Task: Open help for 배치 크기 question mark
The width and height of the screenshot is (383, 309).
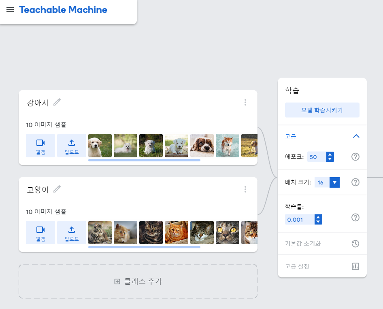Action: pyautogui.click(x=355, y=182)
